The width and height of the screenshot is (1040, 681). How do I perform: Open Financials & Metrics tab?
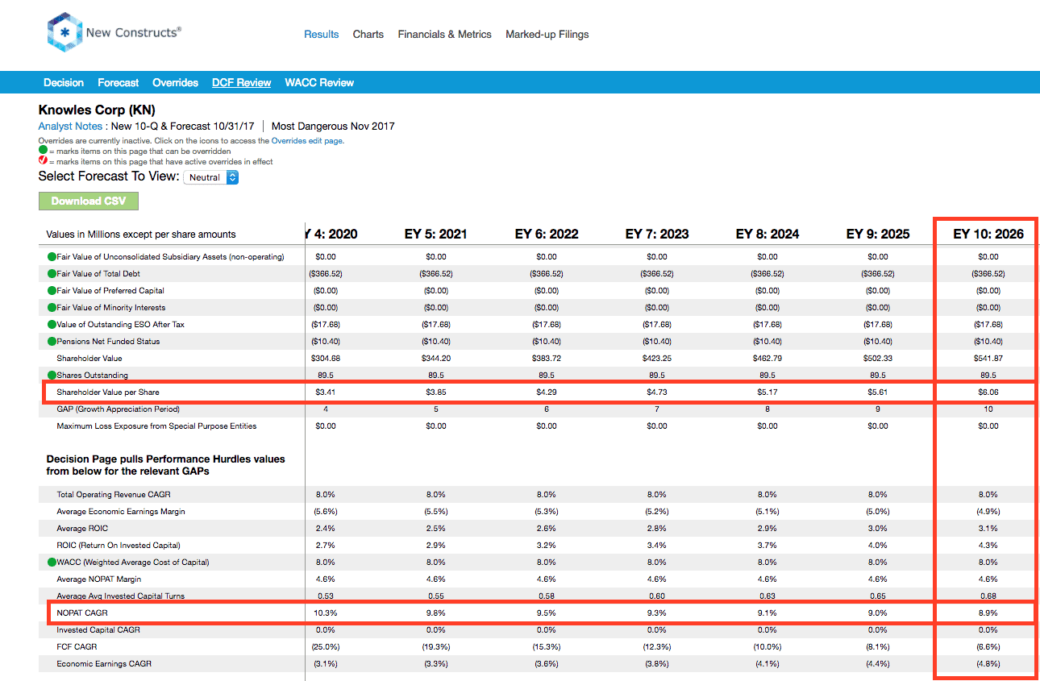point(444,35)
